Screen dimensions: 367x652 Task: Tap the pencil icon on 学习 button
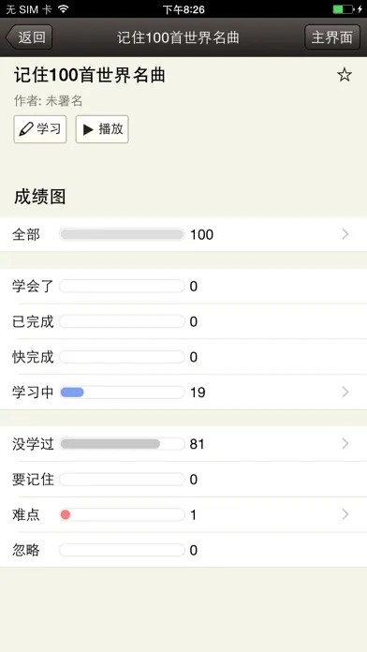pos(26,129)
